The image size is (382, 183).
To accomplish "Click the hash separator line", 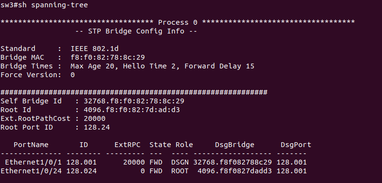I will coord(134,92).
